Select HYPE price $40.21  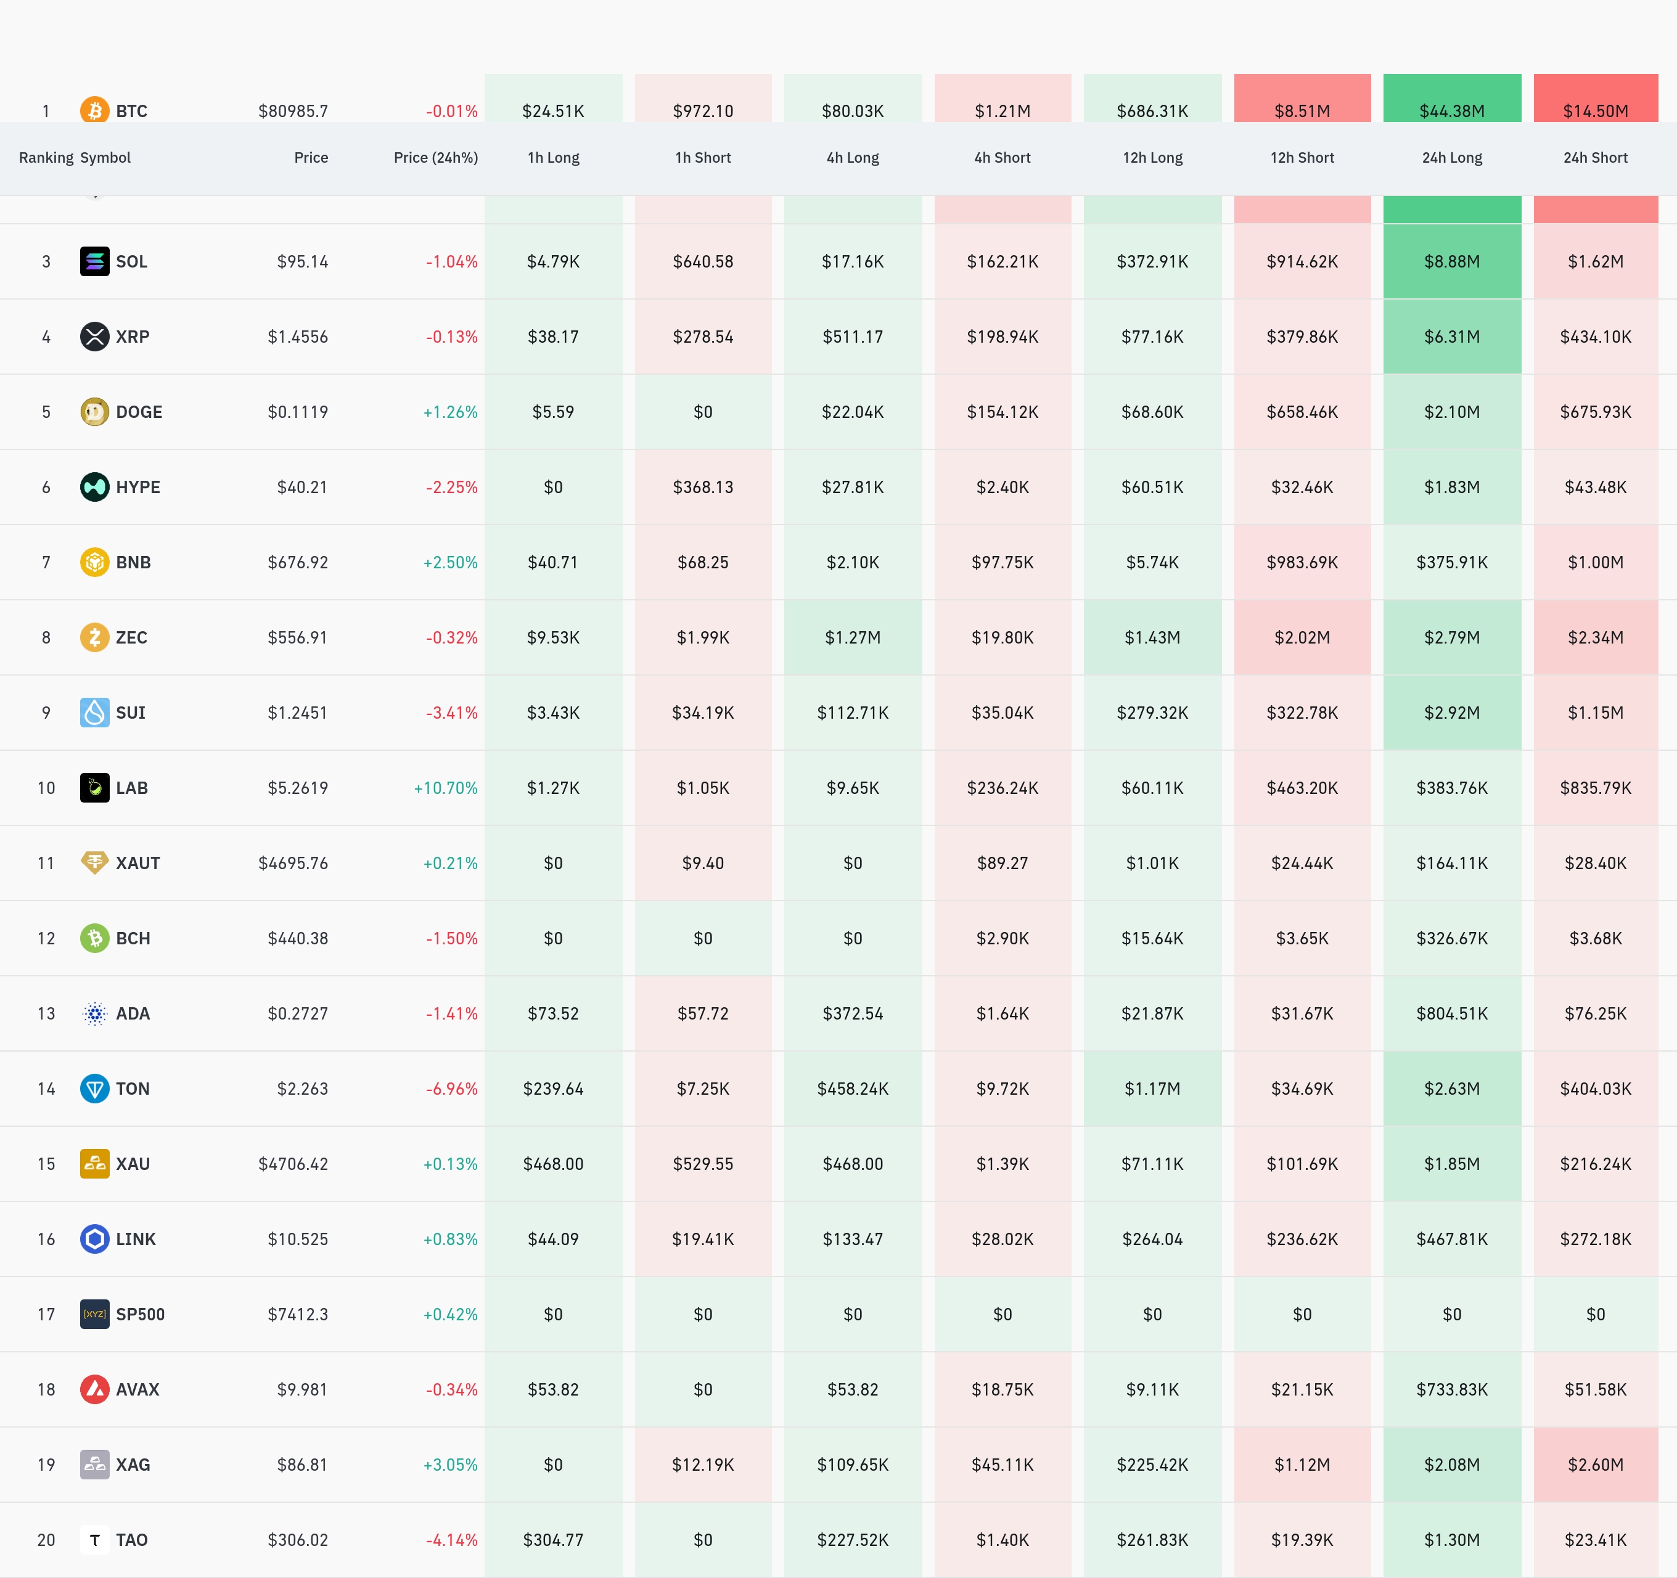(303, 486)
